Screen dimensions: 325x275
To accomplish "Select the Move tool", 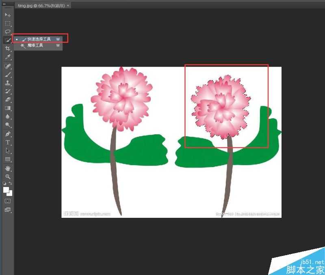I will 7,15.
